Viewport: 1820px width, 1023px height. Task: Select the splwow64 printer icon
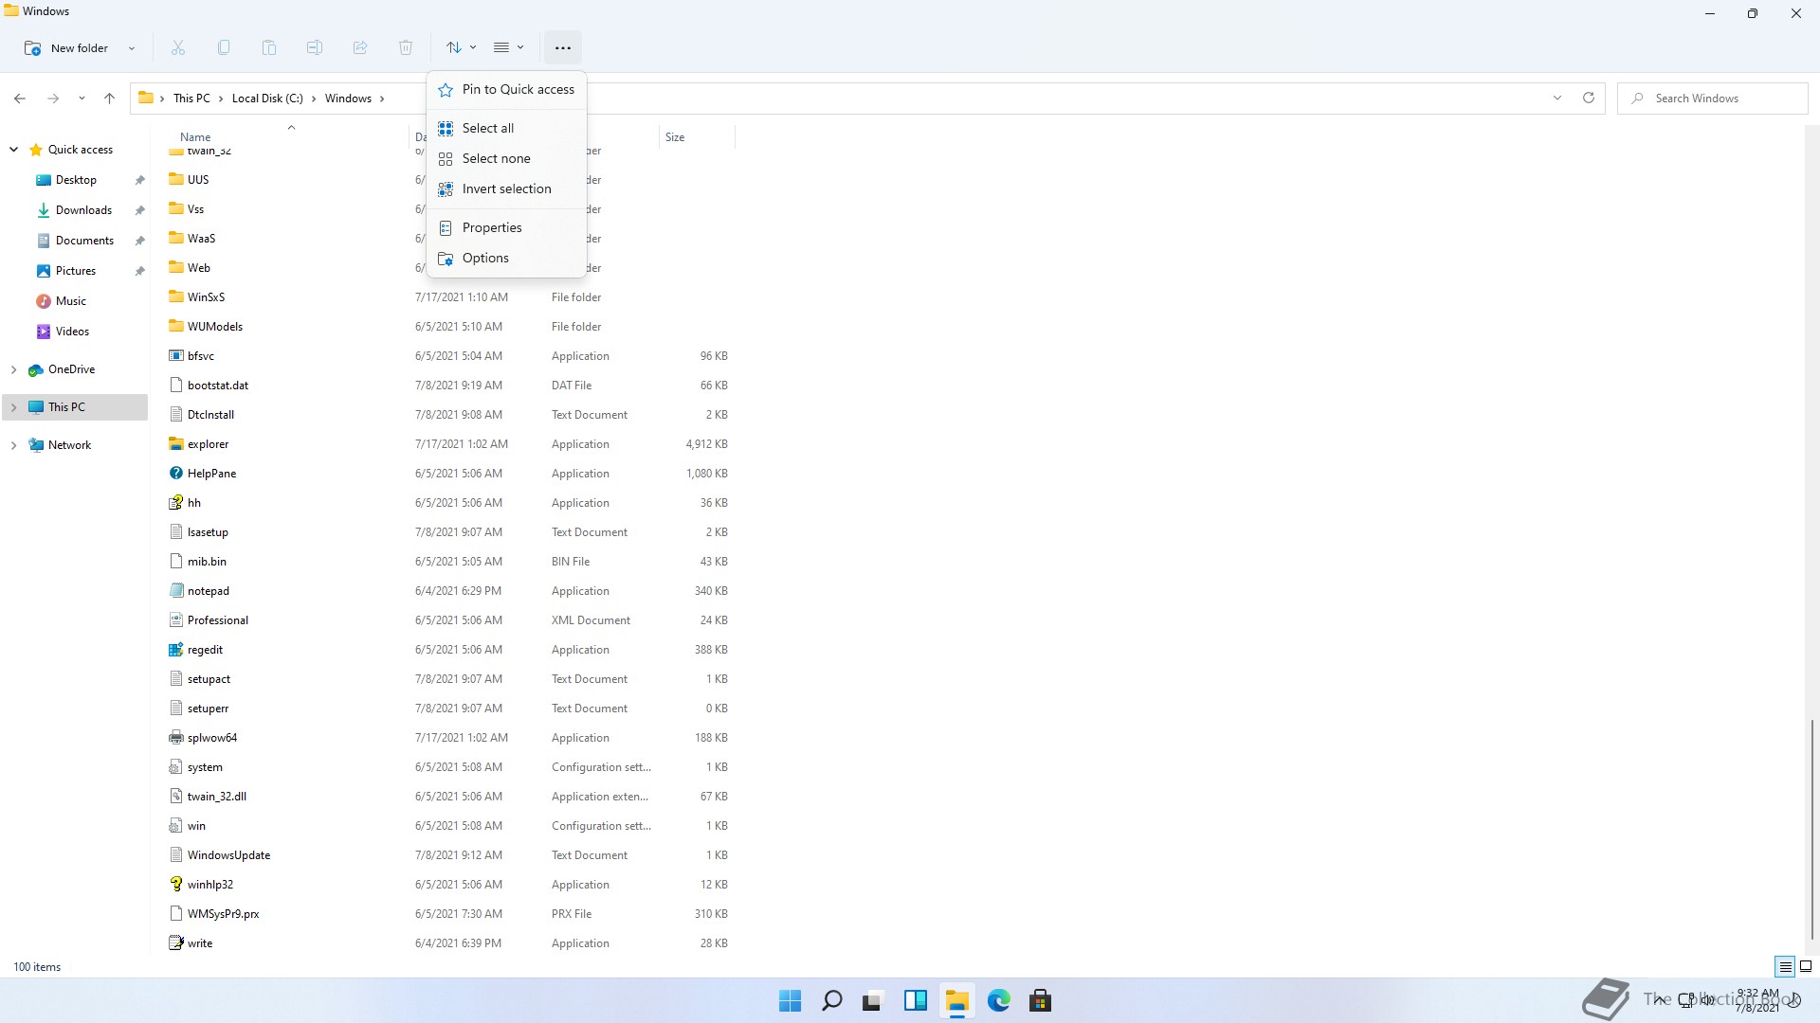(x=175, y=737)
